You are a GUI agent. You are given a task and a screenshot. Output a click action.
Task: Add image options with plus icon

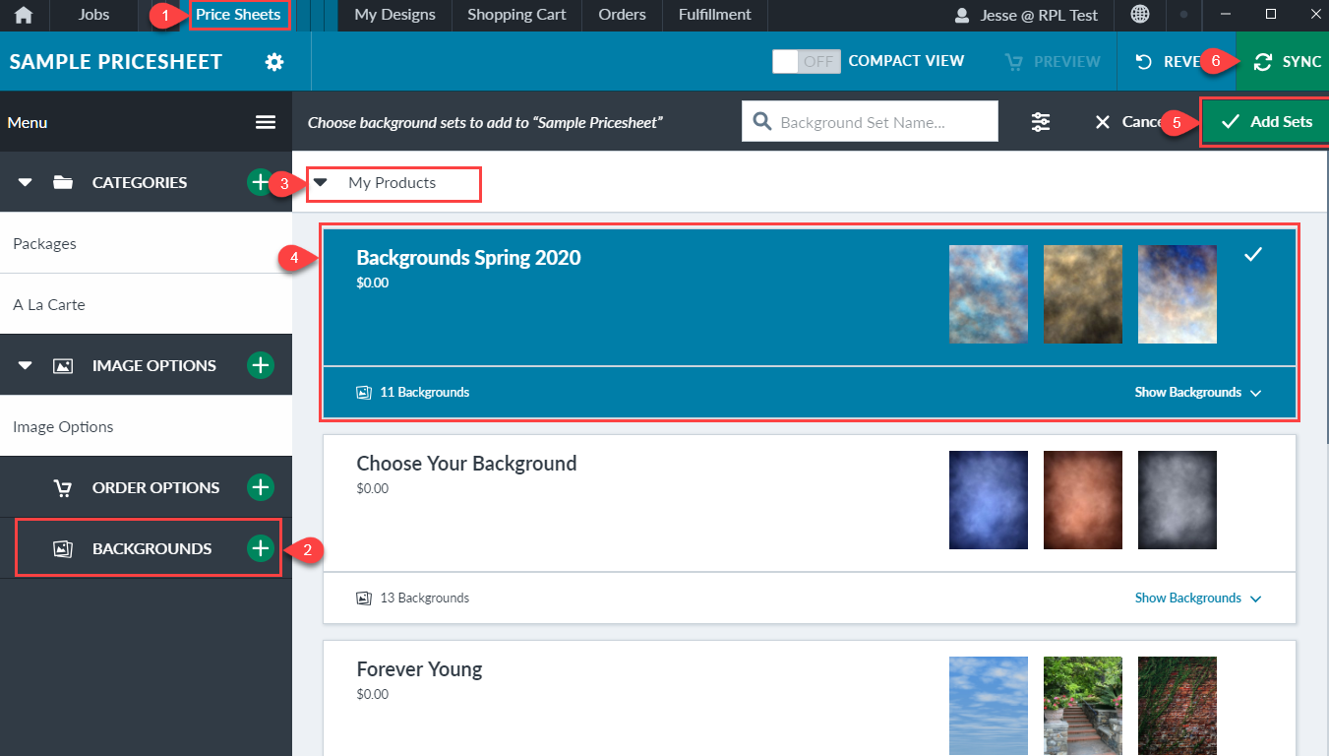click(260, 365)
